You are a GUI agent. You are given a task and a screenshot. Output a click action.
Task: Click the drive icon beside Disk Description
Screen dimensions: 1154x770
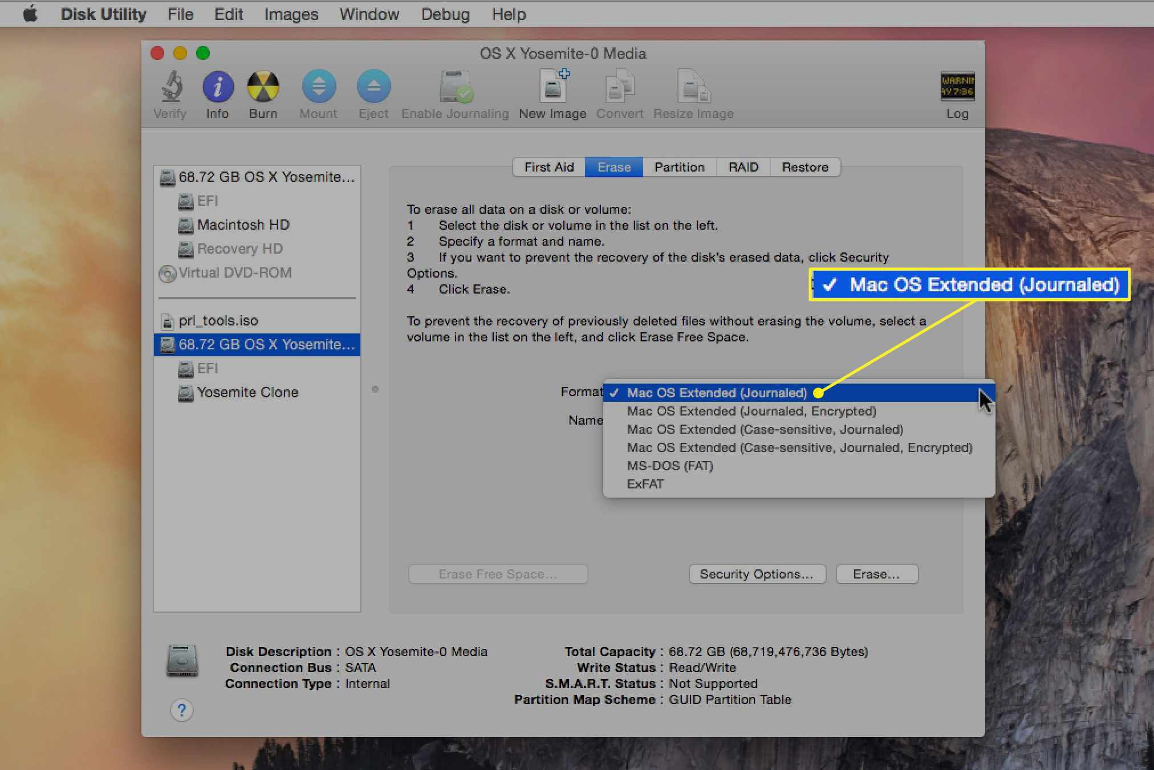[x=182, y=660]
